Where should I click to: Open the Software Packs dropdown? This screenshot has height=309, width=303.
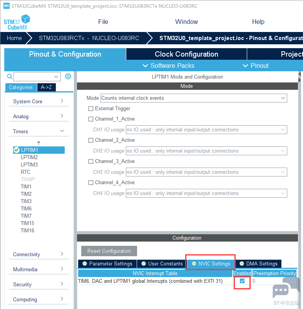click(x=169, y=65)
